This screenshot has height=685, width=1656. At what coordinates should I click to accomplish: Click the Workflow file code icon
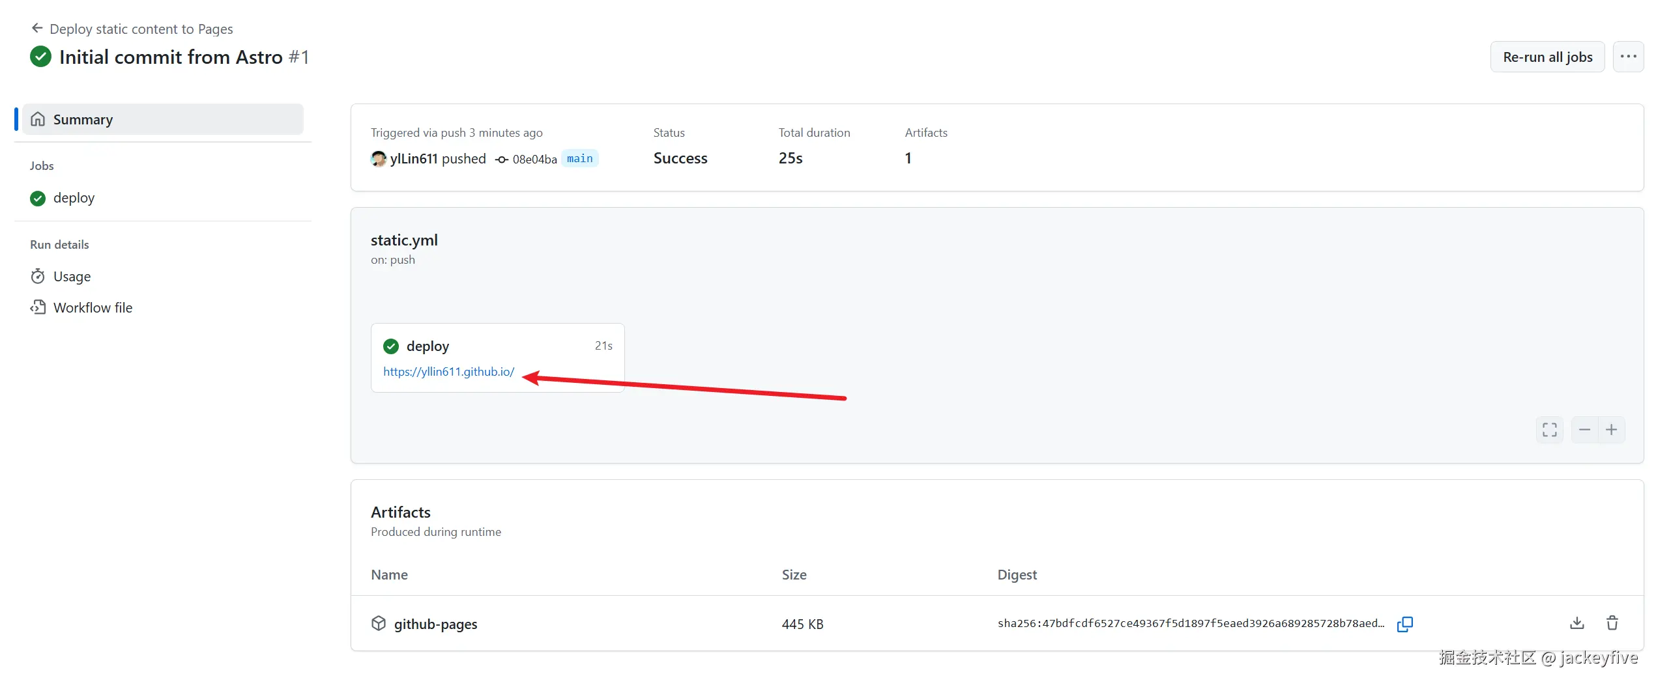pos(38,307)
